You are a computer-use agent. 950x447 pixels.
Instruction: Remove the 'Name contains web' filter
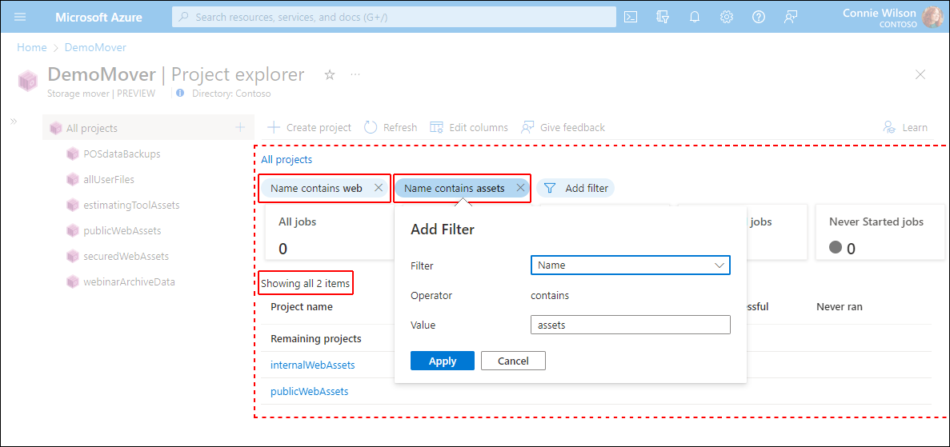pyautogui.click(x=378, y=188)
